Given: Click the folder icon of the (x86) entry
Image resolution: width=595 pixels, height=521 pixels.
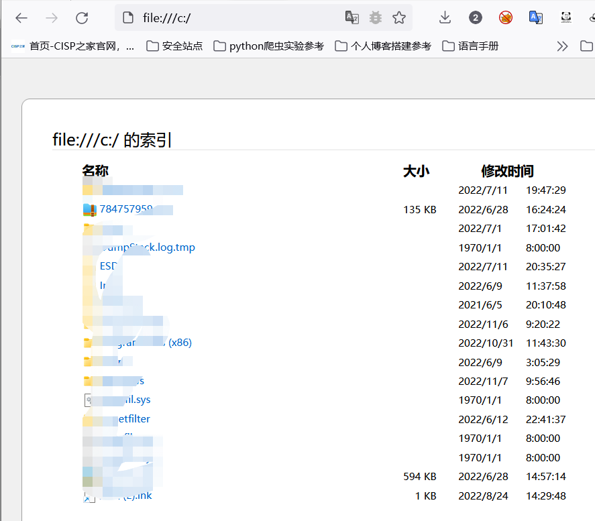Looking at the screenshot, I should coord(88,343).
